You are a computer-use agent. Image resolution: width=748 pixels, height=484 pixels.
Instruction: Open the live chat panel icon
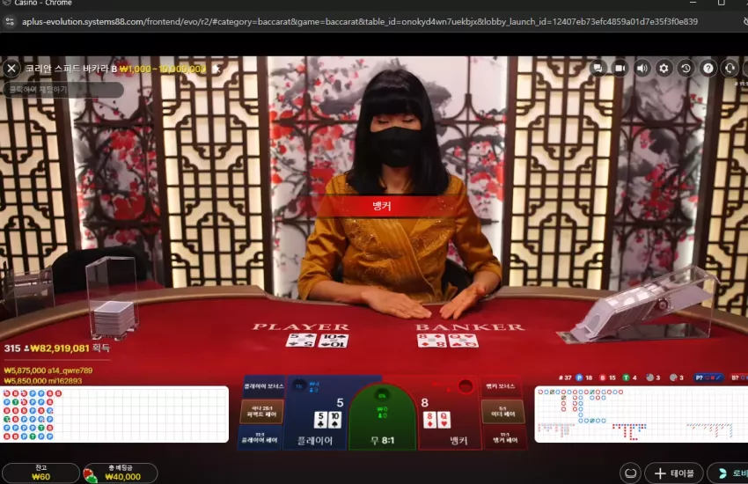pos(598,69)
